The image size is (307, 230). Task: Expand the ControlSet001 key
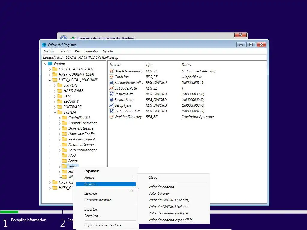60,118
